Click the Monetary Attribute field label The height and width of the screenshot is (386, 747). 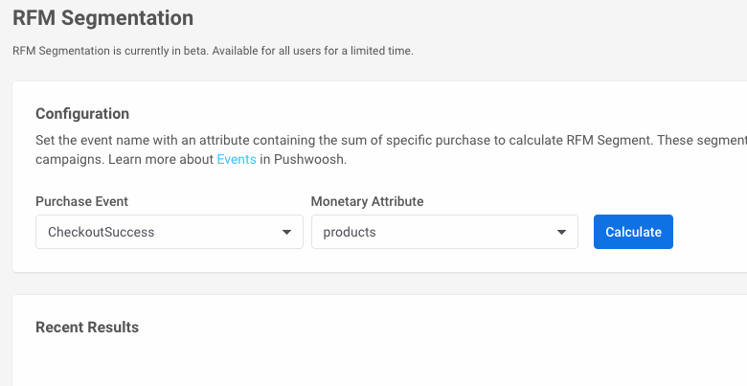point(367,201)
